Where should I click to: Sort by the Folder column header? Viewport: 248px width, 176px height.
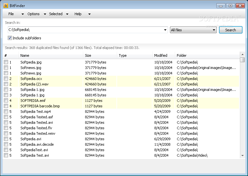coord(207,55)
